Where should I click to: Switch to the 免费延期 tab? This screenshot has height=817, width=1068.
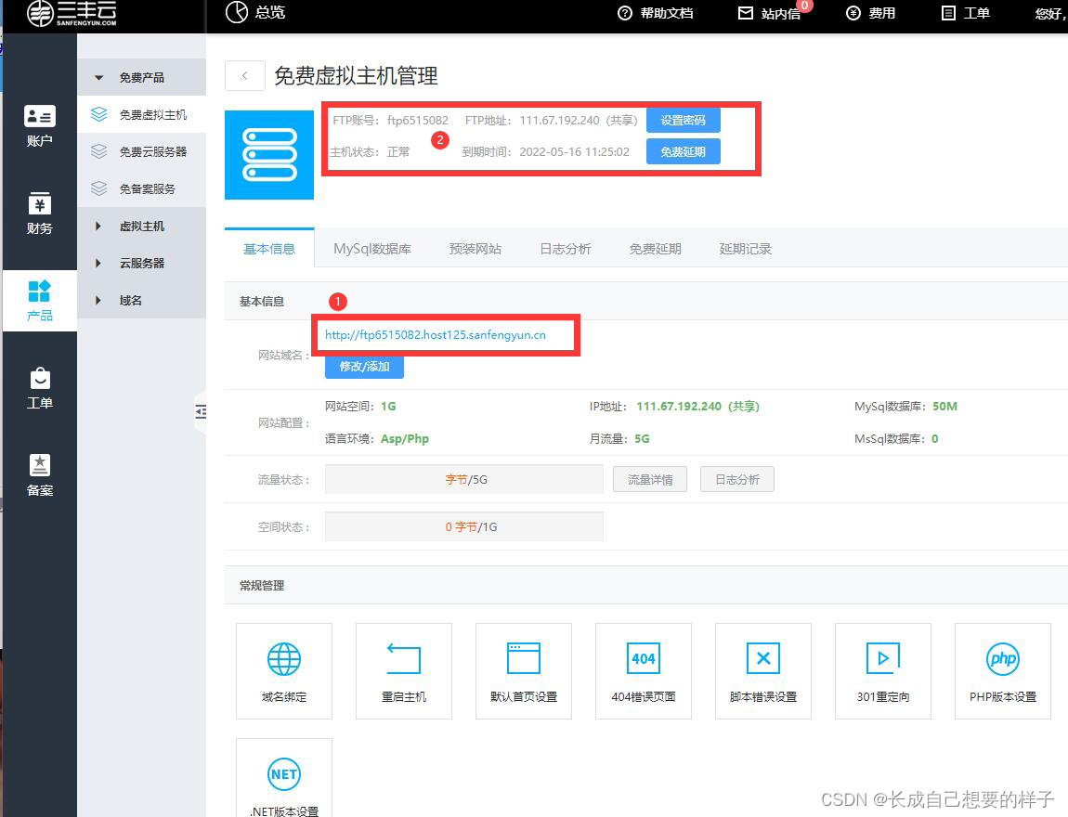(656, 249)
